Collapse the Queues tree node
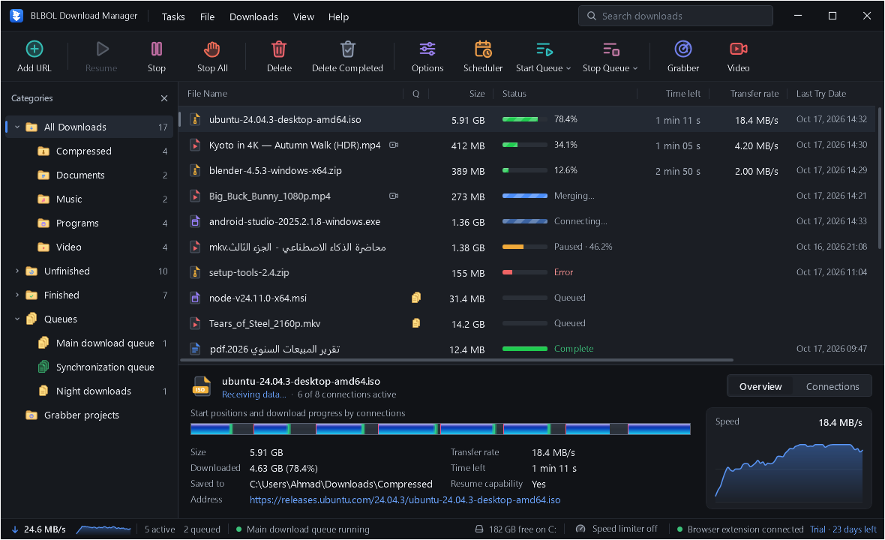 pos(17,319)
